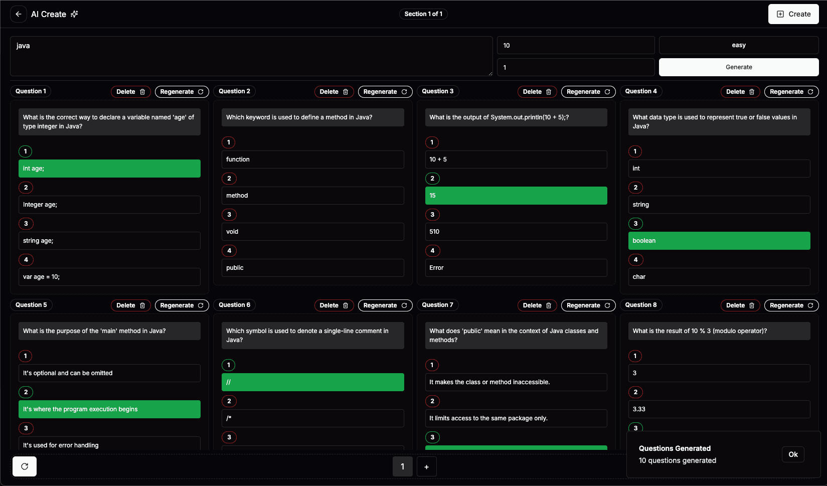Viewport: 827px width, 486px height.
Task: Delete Question 3
Action: pyautogui.click(x=537, y=92)
